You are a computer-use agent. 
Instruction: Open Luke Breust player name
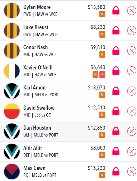36,27
